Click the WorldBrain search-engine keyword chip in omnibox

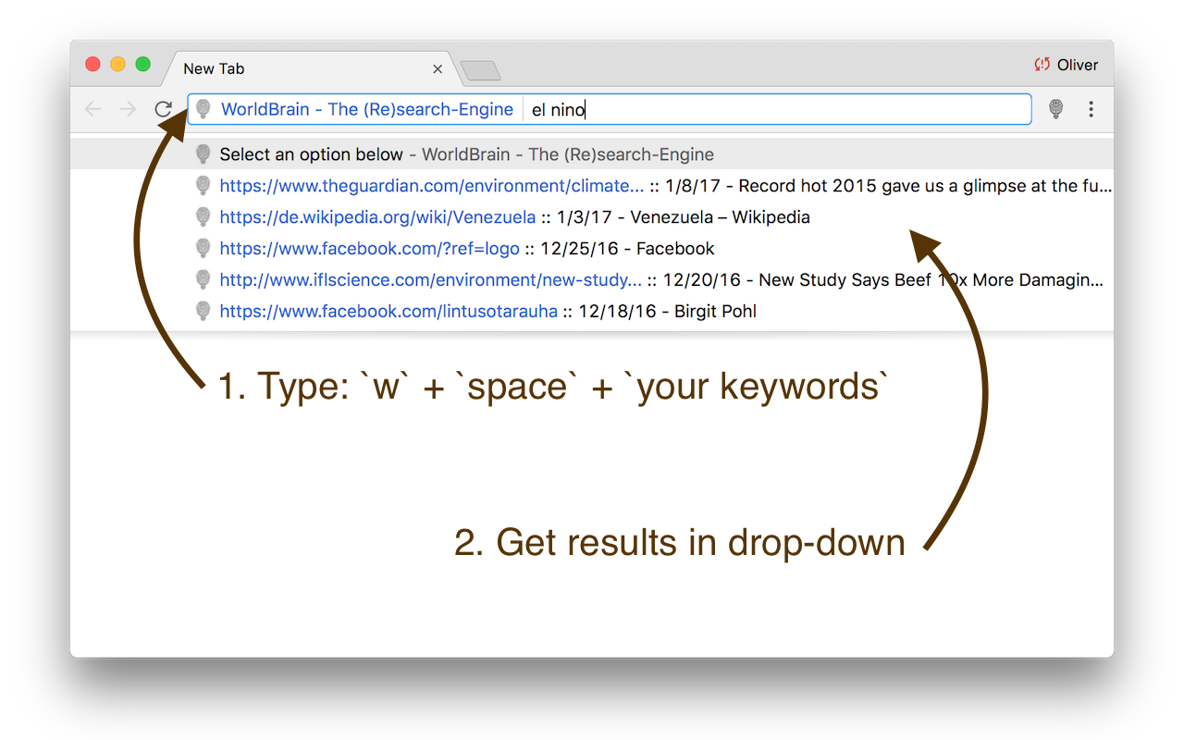pos(367,109)
